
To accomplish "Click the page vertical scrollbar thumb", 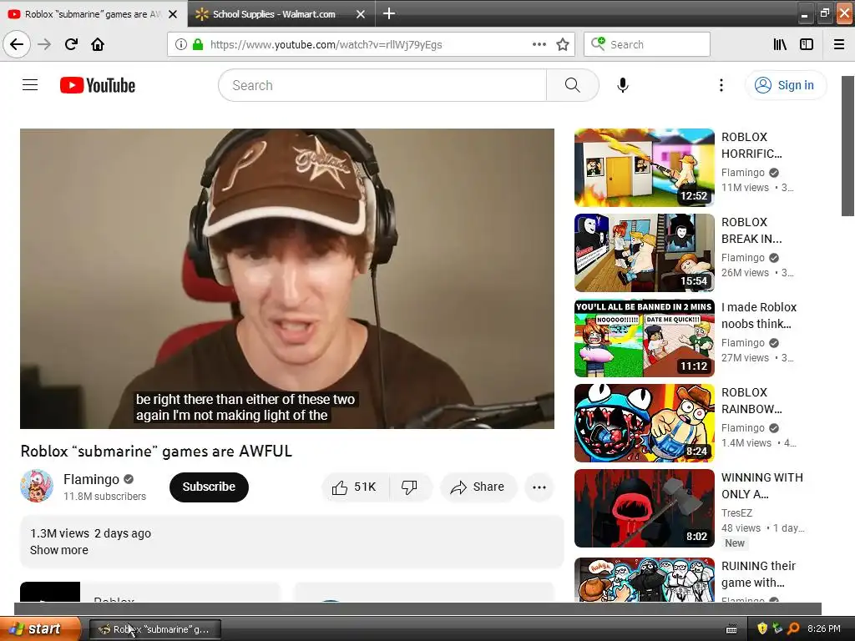I will (x=847, y=146).
